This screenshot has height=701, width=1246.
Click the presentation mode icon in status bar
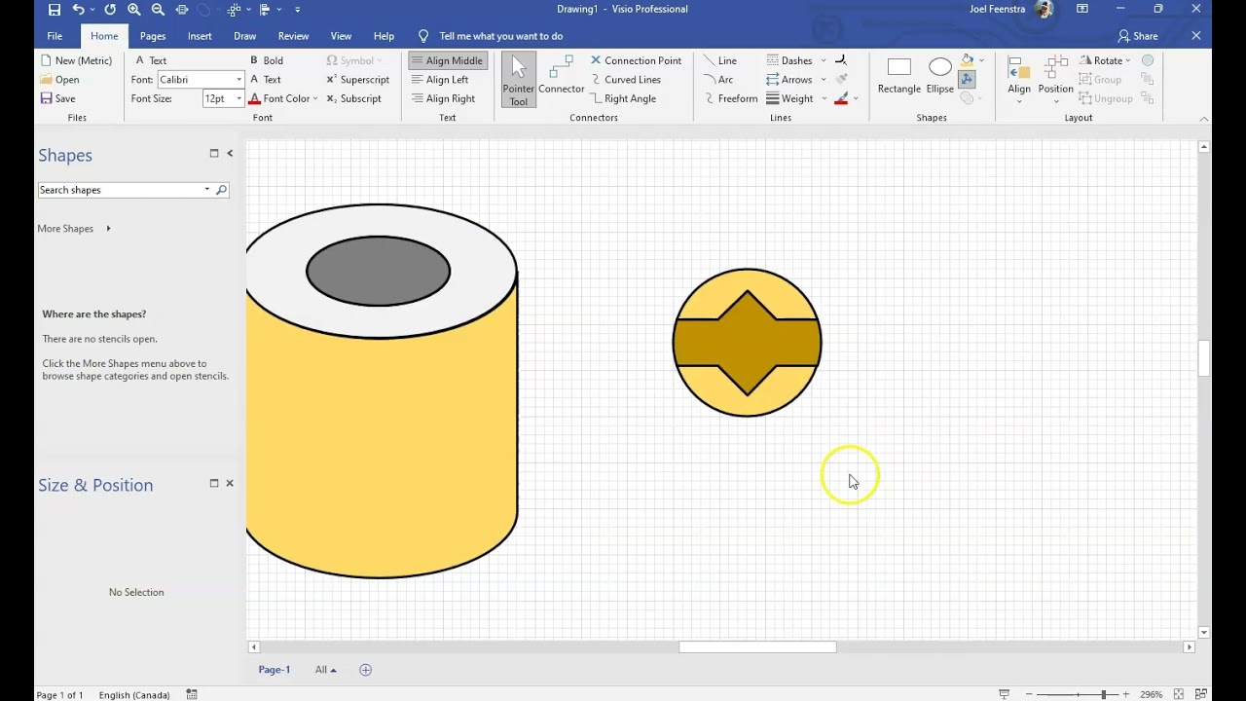coord(1004,694)
